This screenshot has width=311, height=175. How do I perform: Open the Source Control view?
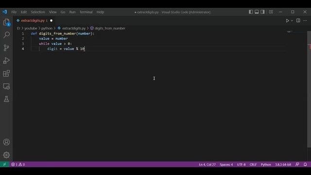click(6, 48)
